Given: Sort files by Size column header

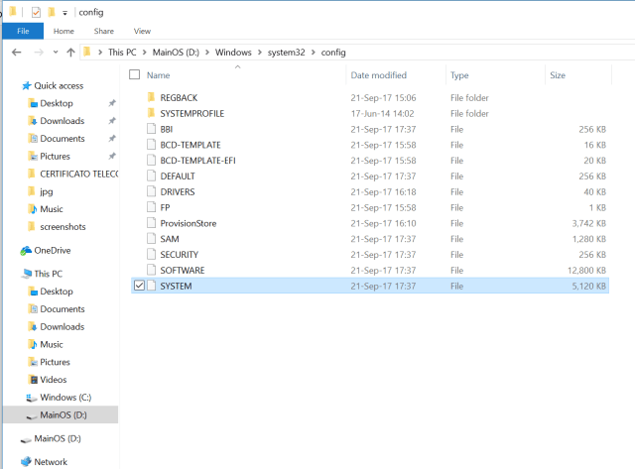Looking at the screenshot, I should coord(558,74).
